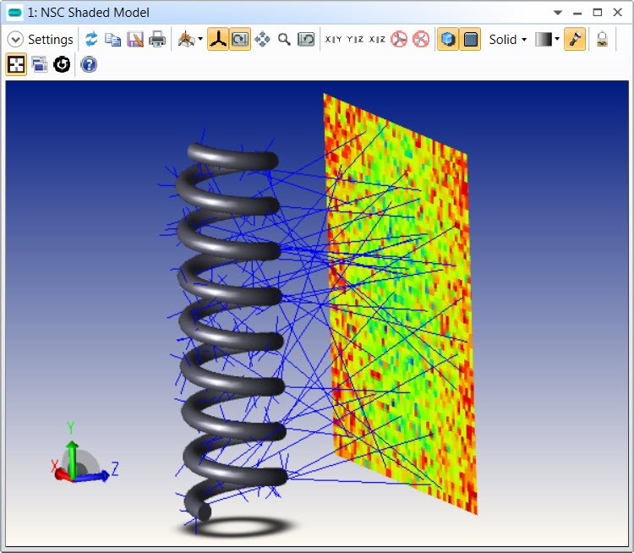Click the grayscale gradient background swatch
Screen dimensions: 634x553
pyautogui.click(x=544, y=39)
